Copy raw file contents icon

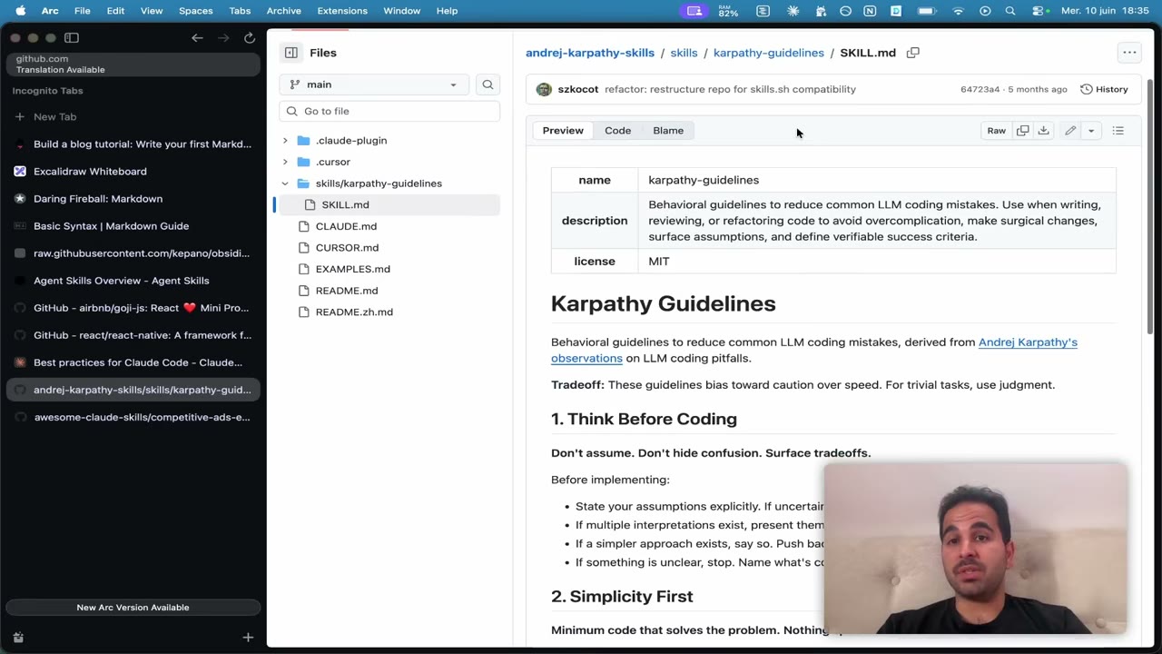coord(1022,131)
